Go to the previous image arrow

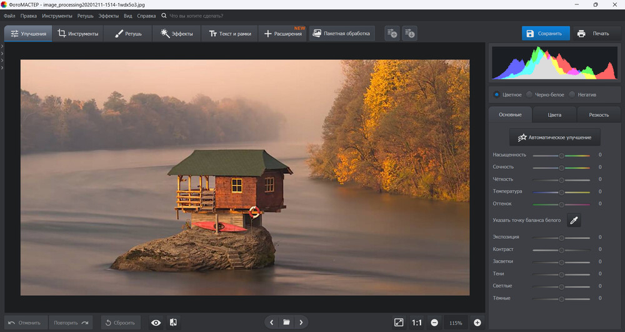(x=271, y=323)
